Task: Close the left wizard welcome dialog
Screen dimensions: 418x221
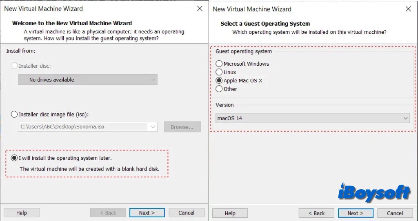Action: 200,9
